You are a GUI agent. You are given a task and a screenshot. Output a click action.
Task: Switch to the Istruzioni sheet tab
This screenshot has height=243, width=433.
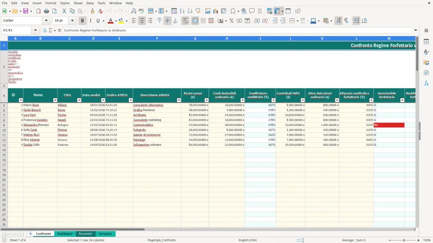point(105,234)
